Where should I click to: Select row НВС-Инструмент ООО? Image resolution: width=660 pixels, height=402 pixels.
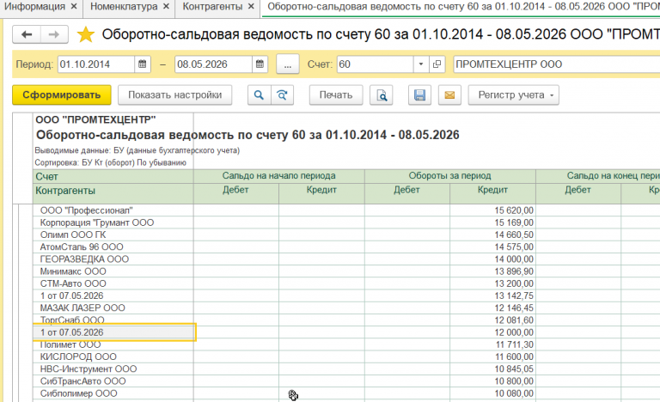click(89, 369)
